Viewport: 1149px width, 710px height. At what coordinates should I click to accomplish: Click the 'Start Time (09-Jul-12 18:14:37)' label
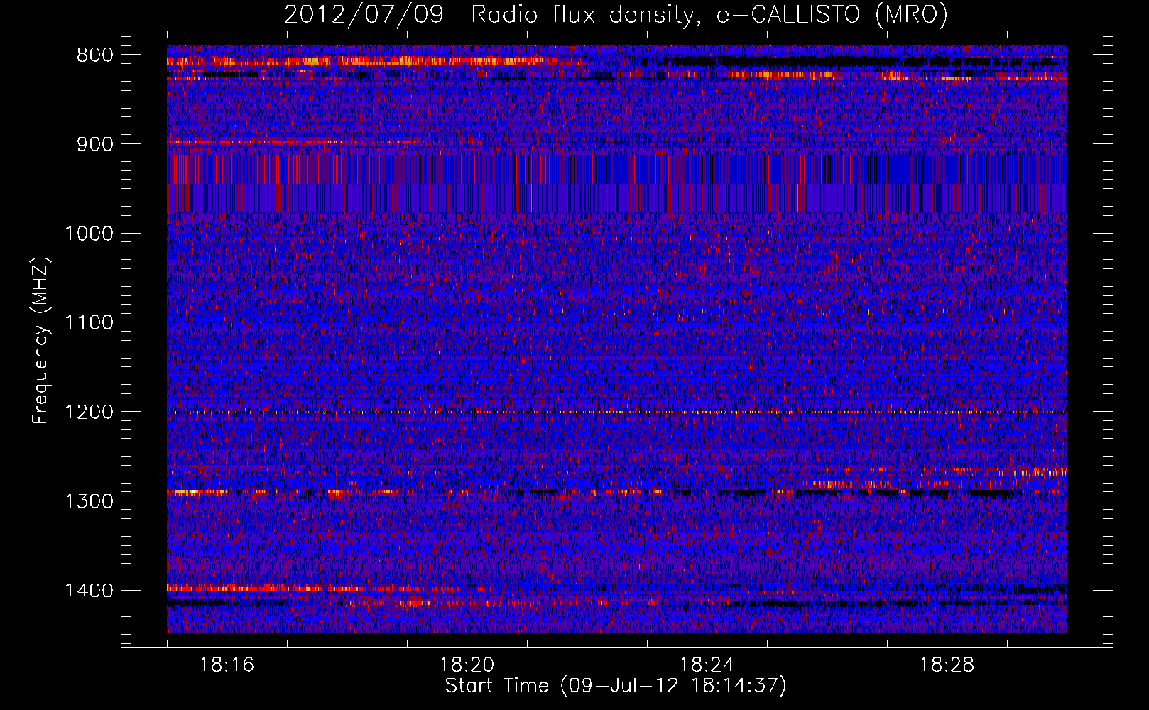coord(616,686)
